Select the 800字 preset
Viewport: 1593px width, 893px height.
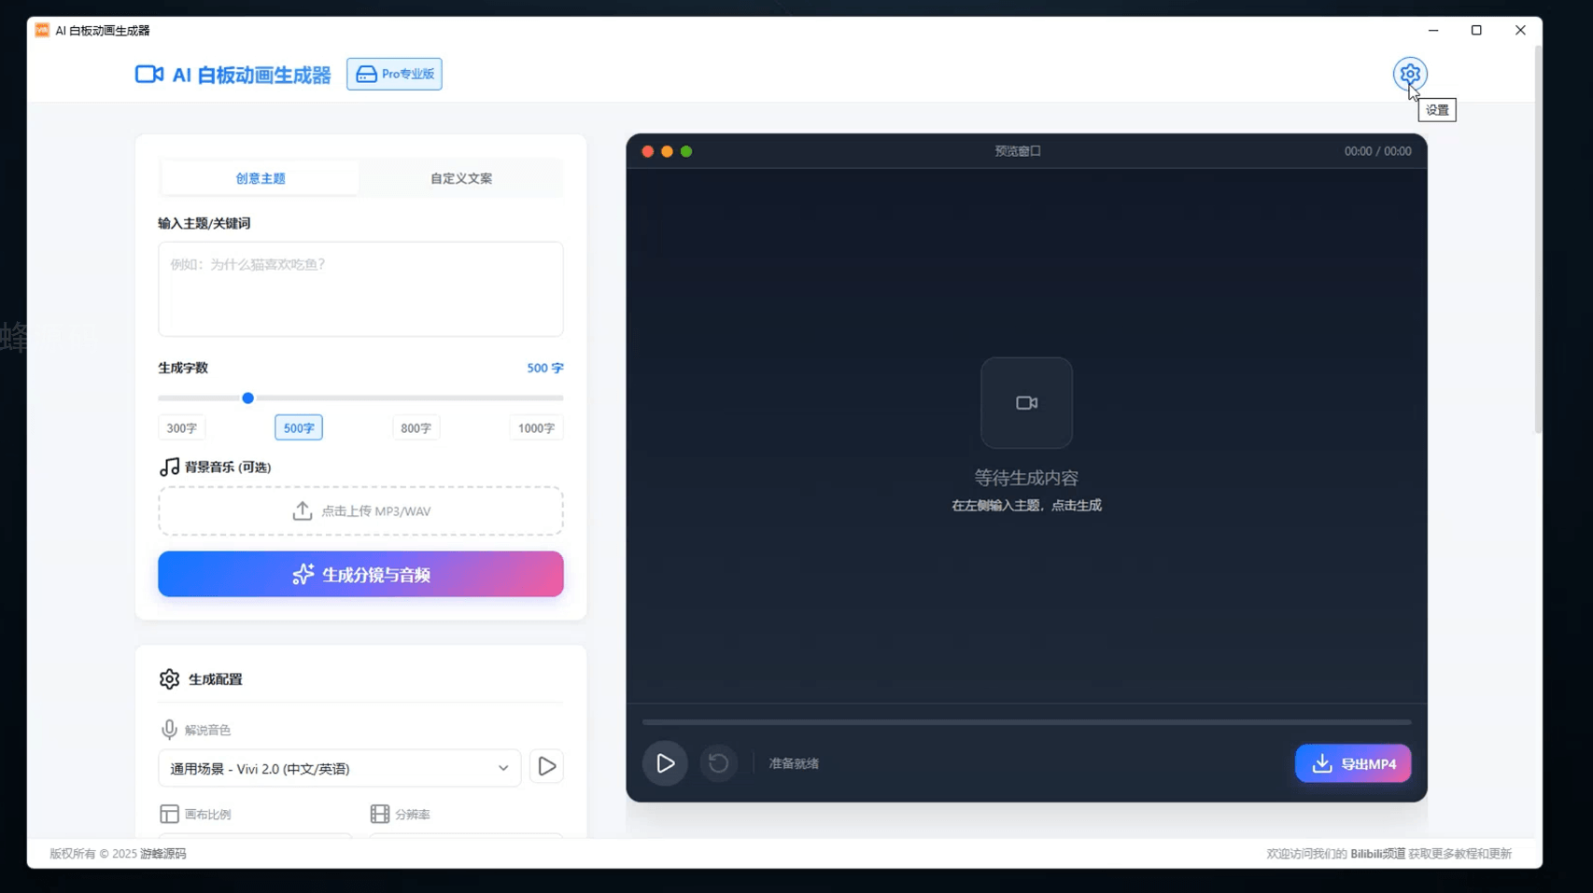coord(416,427)
